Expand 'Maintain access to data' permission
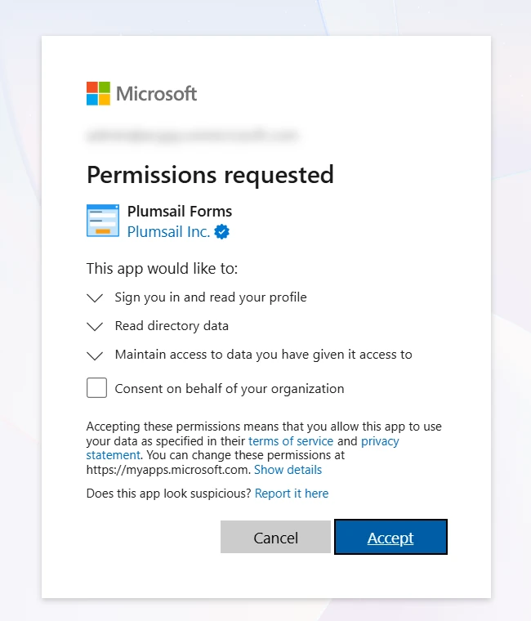 [x=95, y=355]
